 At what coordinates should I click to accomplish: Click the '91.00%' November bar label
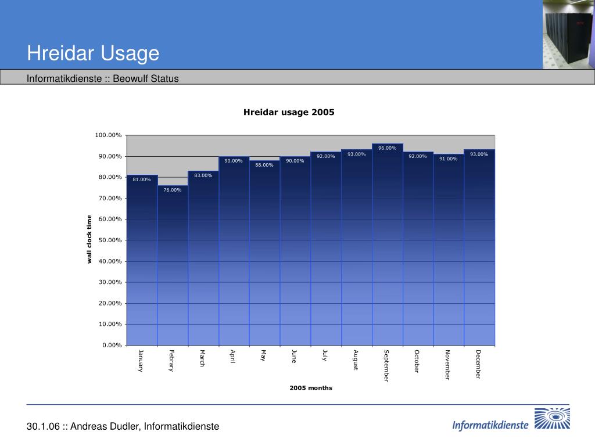448,159
